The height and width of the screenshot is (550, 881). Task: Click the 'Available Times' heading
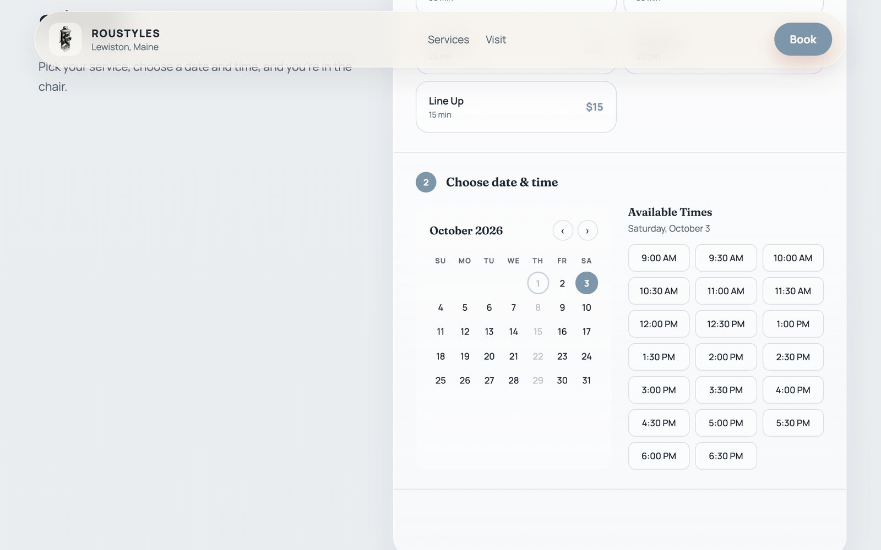coord(670,212)
